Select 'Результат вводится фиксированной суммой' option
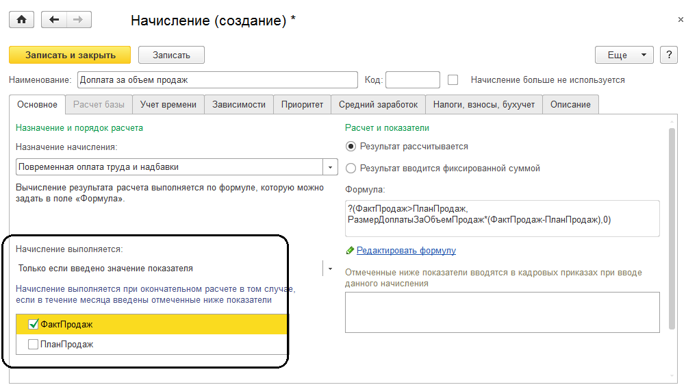 pyautogui.click(x=351, y=168)
